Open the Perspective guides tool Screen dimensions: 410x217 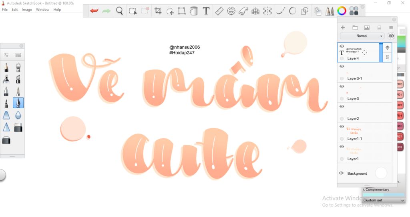tap(255, 11)
